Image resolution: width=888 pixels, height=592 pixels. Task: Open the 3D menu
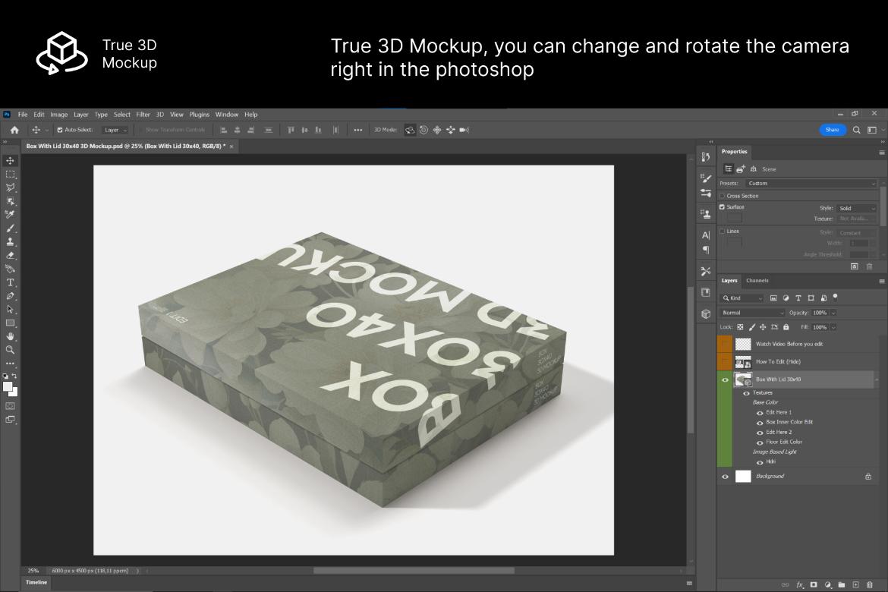(x=159, y=115)
